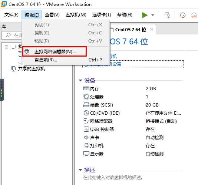198x185 pixels.
Task: Click the display monitor icon beside 显示器
Action: 86,154
